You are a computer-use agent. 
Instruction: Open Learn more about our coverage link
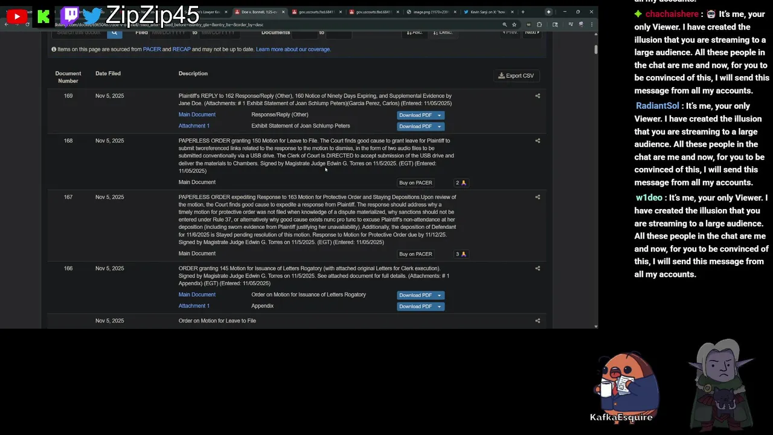point(293,50)
